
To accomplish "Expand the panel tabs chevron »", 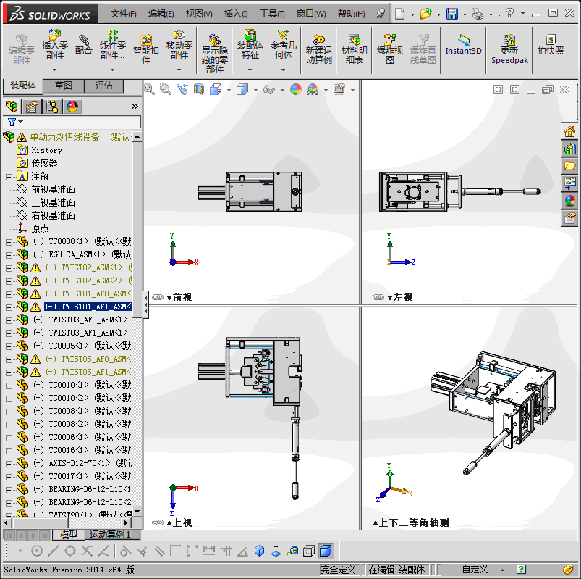I will click(135, 107).
